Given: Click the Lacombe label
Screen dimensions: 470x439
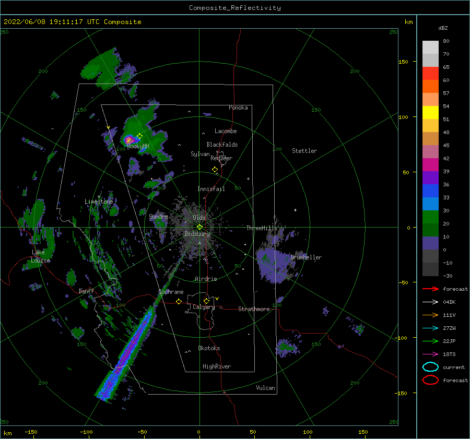Looking at the screenshot, I should (x=226, y=131).
